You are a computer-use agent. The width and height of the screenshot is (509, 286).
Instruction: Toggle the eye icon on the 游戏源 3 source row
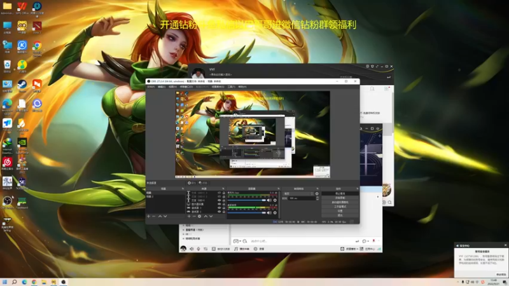[219, 208]
